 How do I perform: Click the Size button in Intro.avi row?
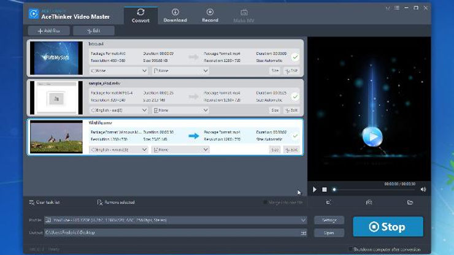click(275, 70)
